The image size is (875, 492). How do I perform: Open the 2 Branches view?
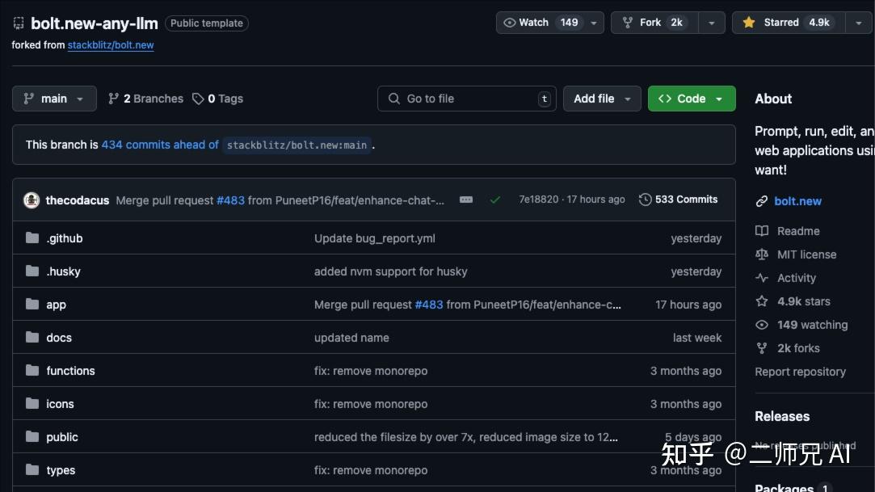(146, 99)
